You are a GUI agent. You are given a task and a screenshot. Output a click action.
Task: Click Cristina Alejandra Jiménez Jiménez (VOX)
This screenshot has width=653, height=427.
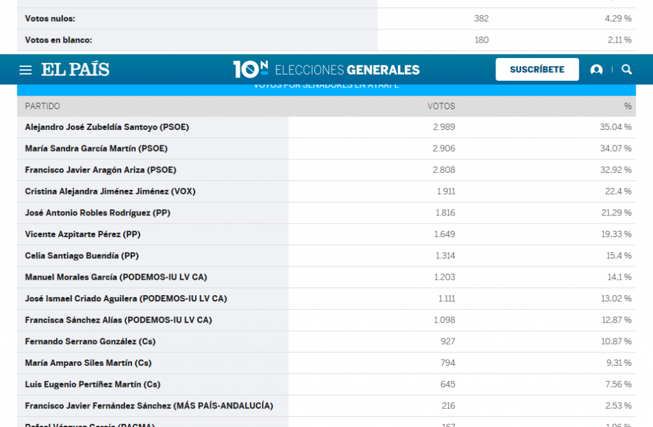click(x=105, y=191)
